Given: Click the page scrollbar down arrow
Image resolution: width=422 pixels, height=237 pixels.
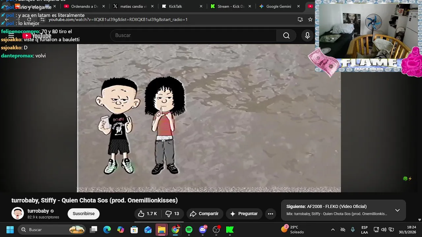Looking at the screenshot, I should coord(419,220).
